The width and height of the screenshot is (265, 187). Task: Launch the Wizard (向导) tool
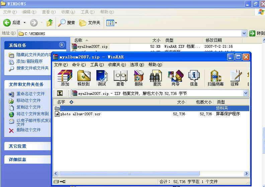[175, 78]
